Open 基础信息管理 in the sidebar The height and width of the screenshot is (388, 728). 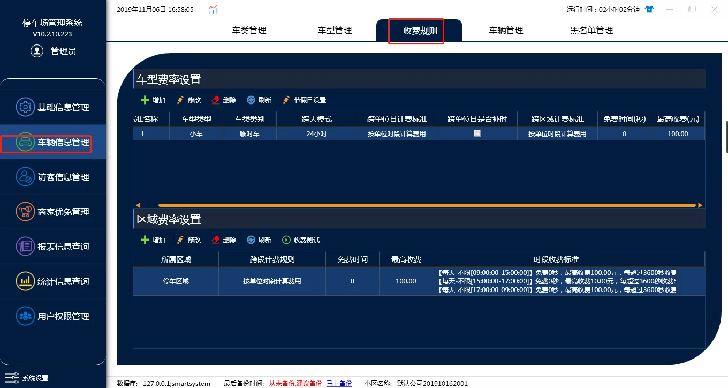52,107
